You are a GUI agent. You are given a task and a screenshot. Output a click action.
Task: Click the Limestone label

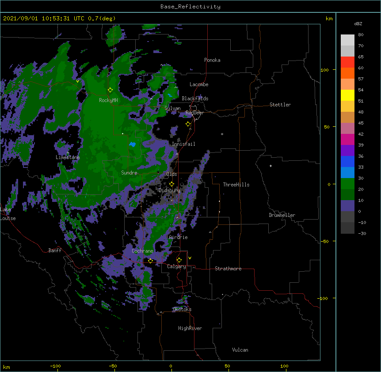[68, 157]
